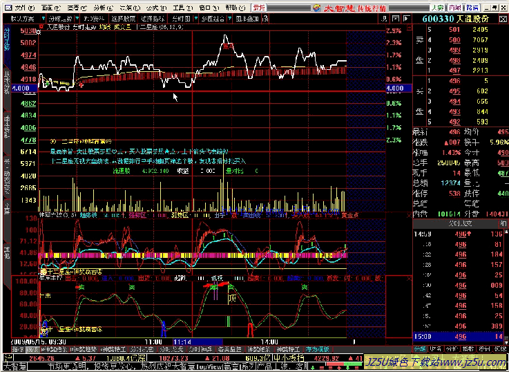Open the 帮助 menu
This screenshot has width=509, height=372.
[235, 8]
